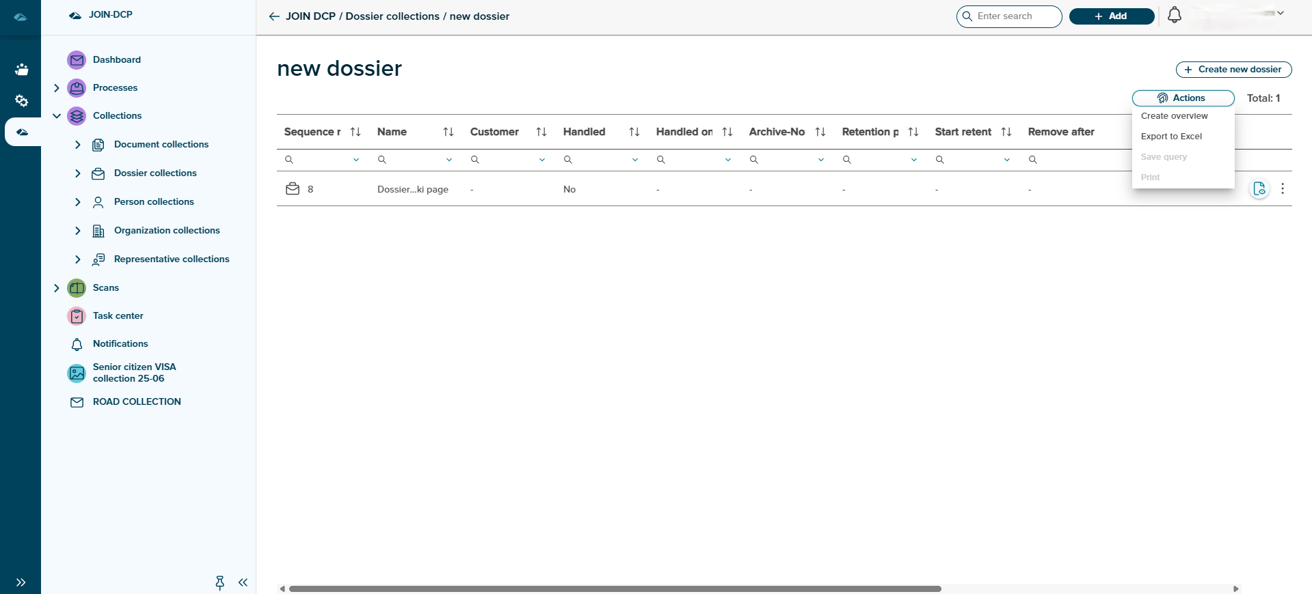Viewport: 1312px width, 594px height.
Task: Click the ROAD COLLECTION envelope icon
Action: tap(77, 402)
